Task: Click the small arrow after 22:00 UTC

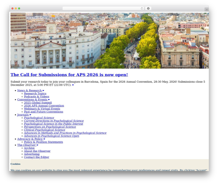Action: (73, 85)
